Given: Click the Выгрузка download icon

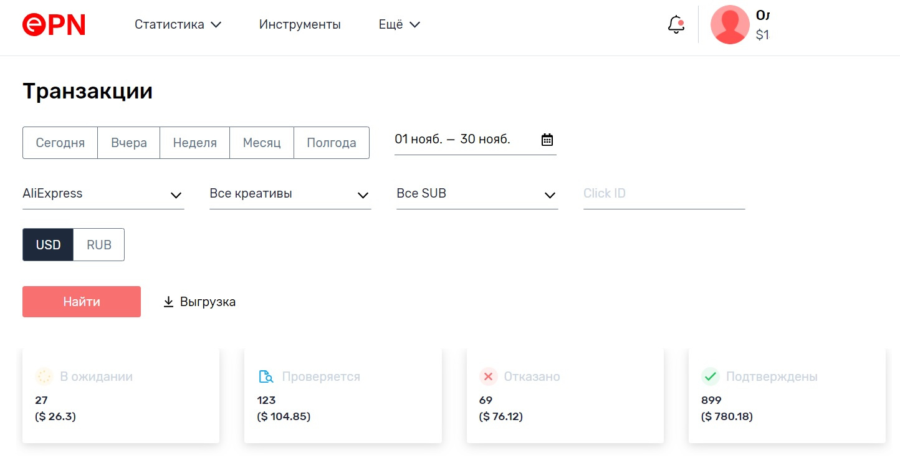Looking at the screenshot, I should tap(168, 302).
